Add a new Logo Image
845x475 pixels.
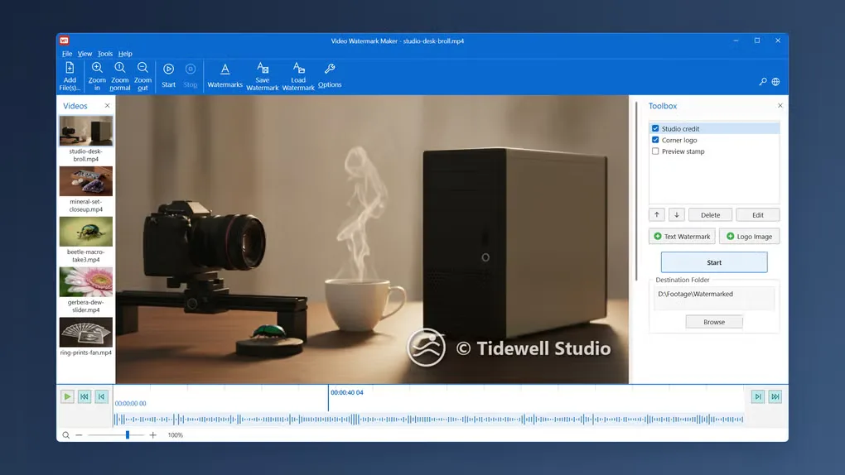tap(749, 237)
